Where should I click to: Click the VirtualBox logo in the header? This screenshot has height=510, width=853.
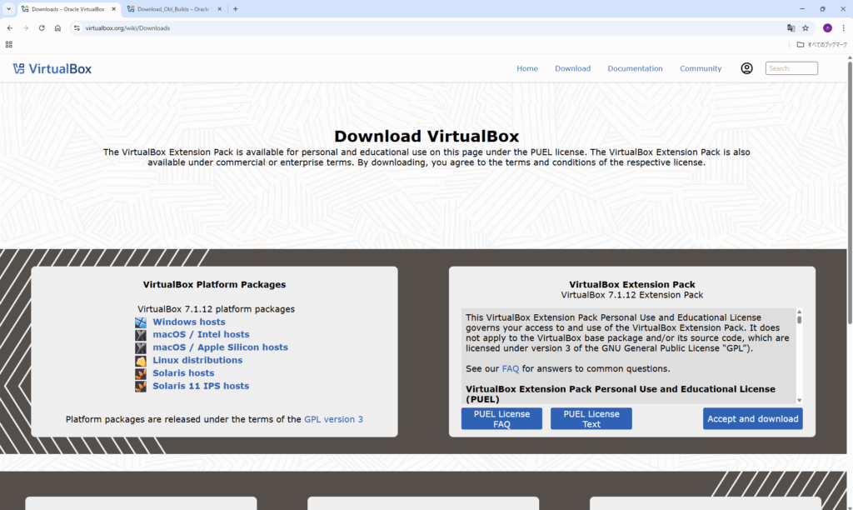coord(52,68)
